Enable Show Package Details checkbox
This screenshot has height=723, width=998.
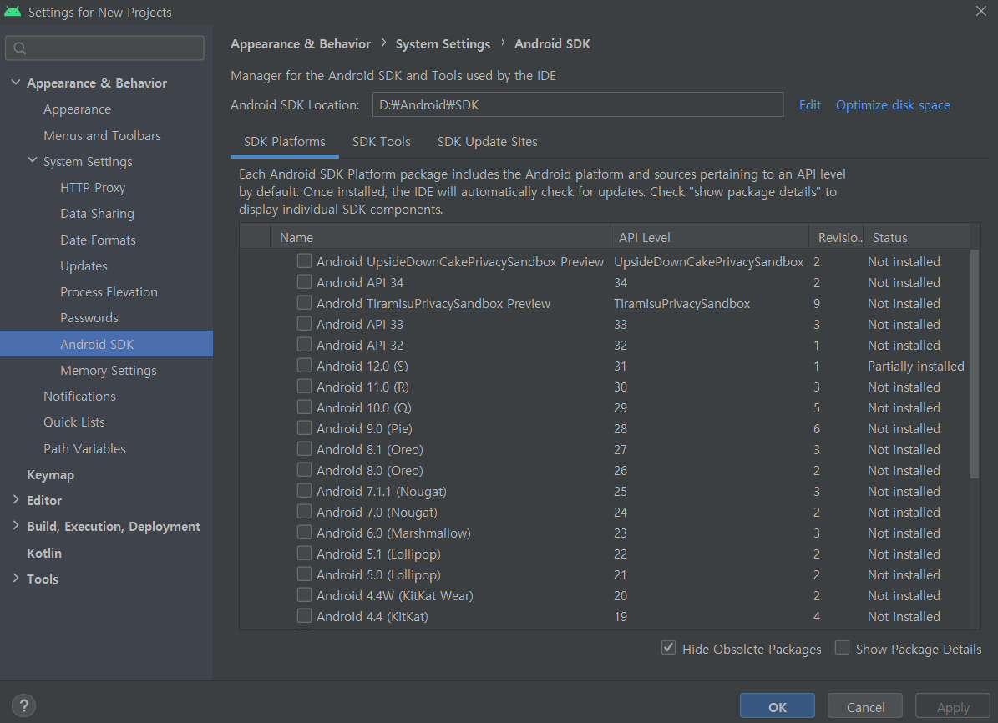842,648
